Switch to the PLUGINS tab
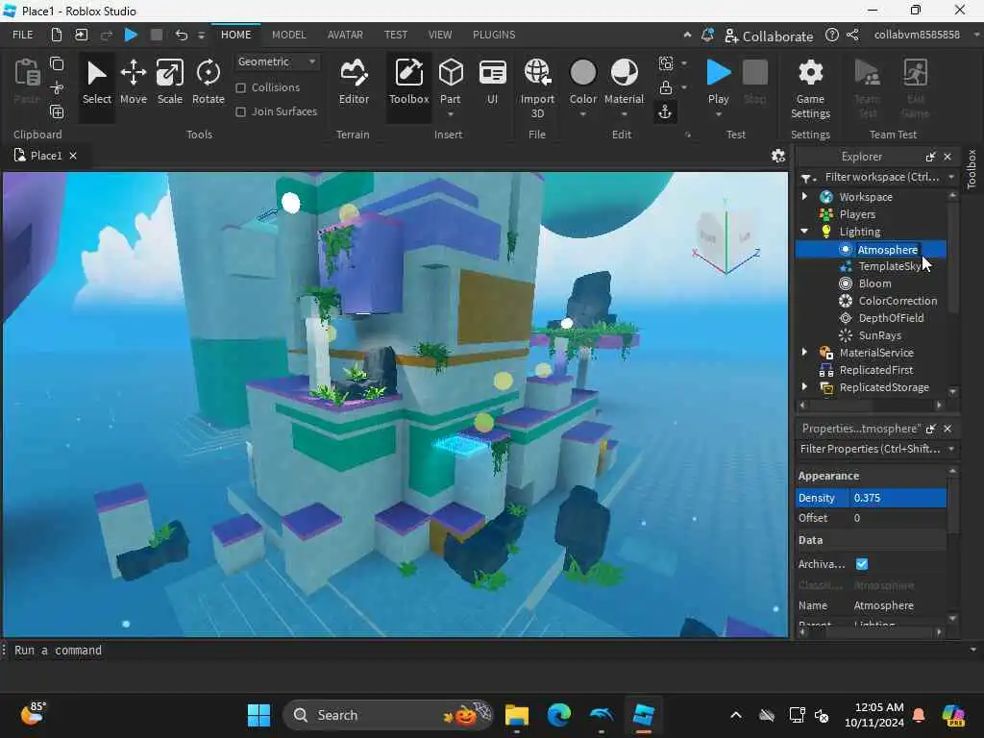 pos(494,36)
